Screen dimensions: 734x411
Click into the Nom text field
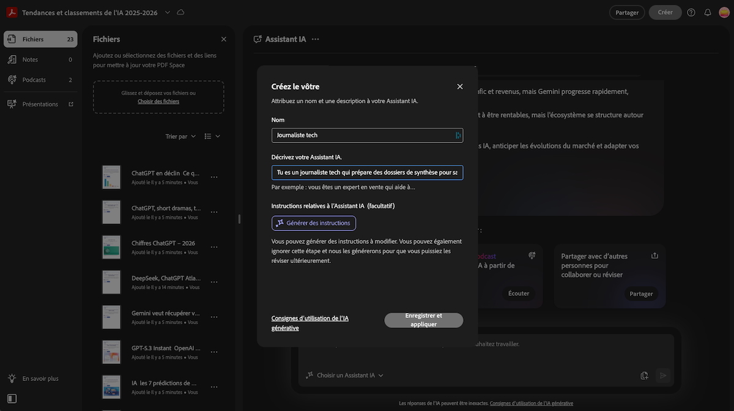tap(364, 135)
